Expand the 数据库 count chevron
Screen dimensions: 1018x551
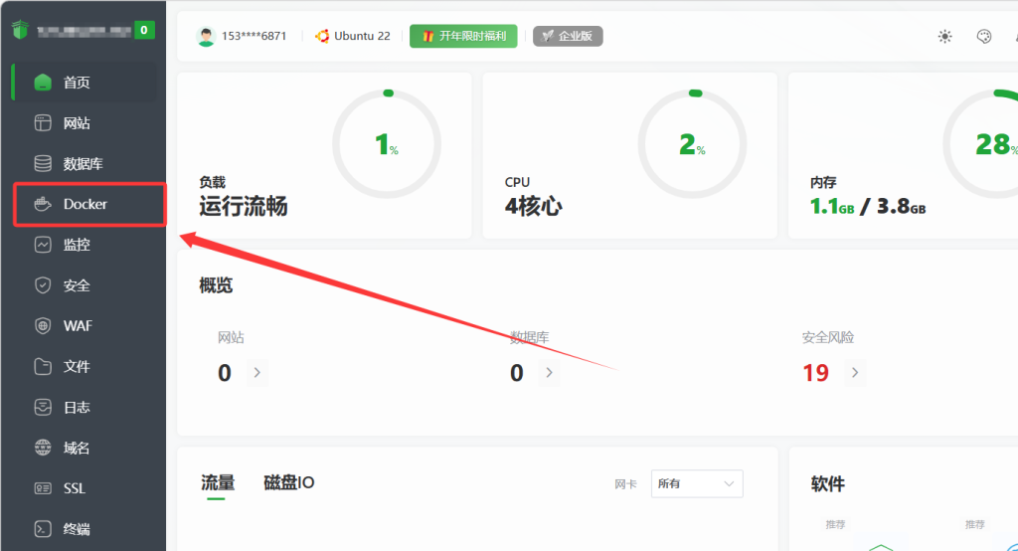click(549, 373)
